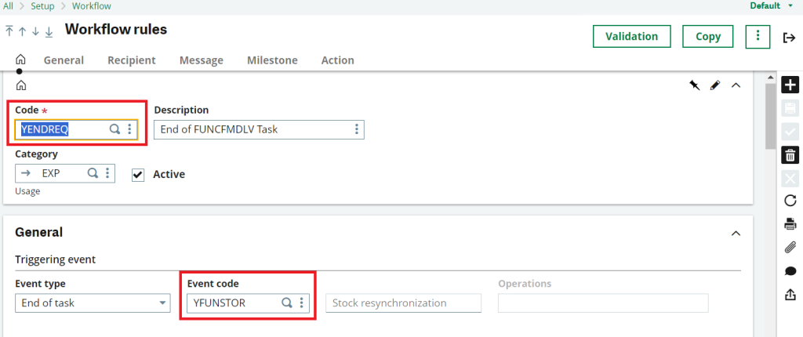
Task: Click the Copy button
Action: pyautogui.click(x=708, y=36)
